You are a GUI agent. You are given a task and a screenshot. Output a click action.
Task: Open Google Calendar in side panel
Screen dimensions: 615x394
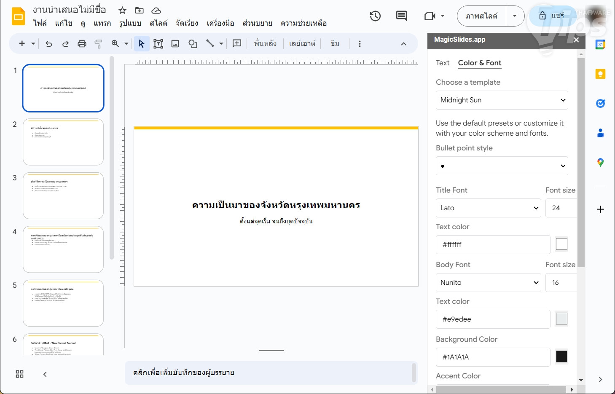[600, 44]
